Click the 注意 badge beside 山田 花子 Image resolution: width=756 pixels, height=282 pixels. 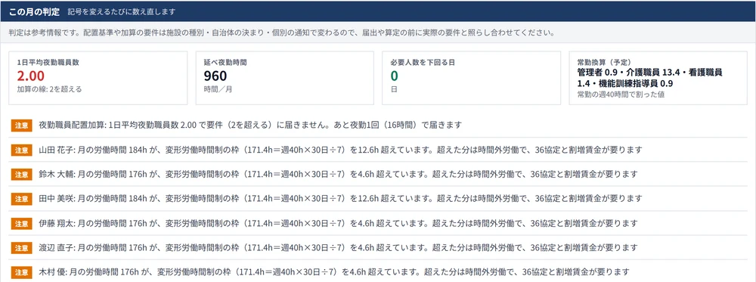tap(22, 150)
